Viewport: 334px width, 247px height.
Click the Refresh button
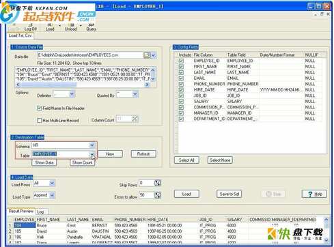(x=143, y=154)
